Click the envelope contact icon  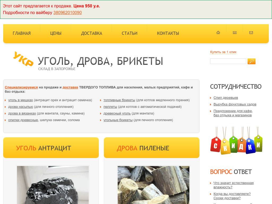(x=251, y=32)
